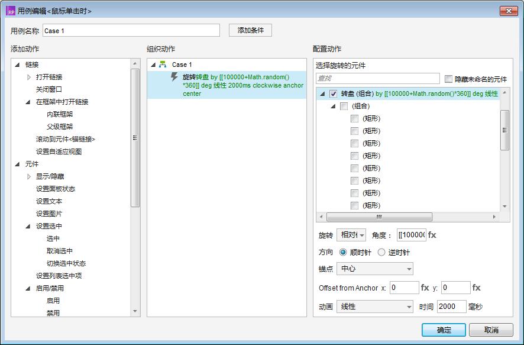
Task: Select 设置面板状态 action
Action: [56, 189]
